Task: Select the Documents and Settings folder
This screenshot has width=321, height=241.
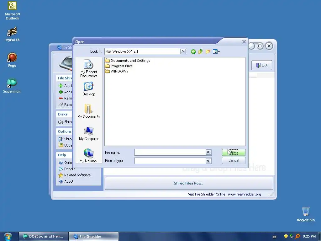Action: [128, 61]
